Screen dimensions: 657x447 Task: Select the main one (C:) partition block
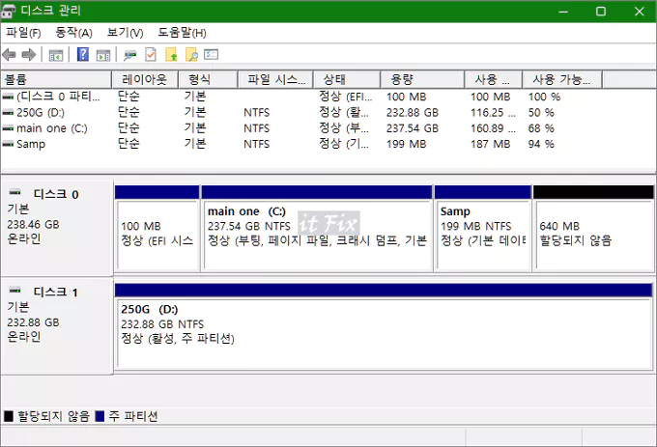click(317, 229)
